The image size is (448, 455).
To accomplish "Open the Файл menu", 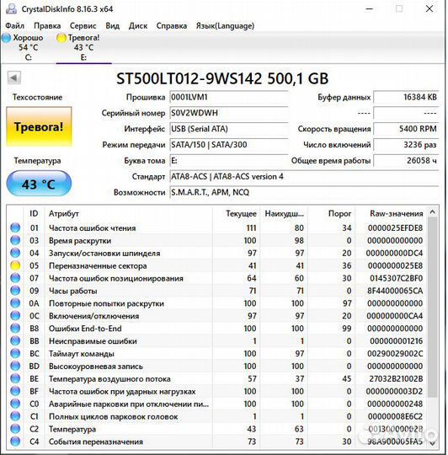I will click(15, 26).
